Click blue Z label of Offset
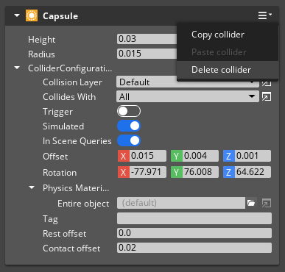The image size is (285, 272). click(229, 156)
